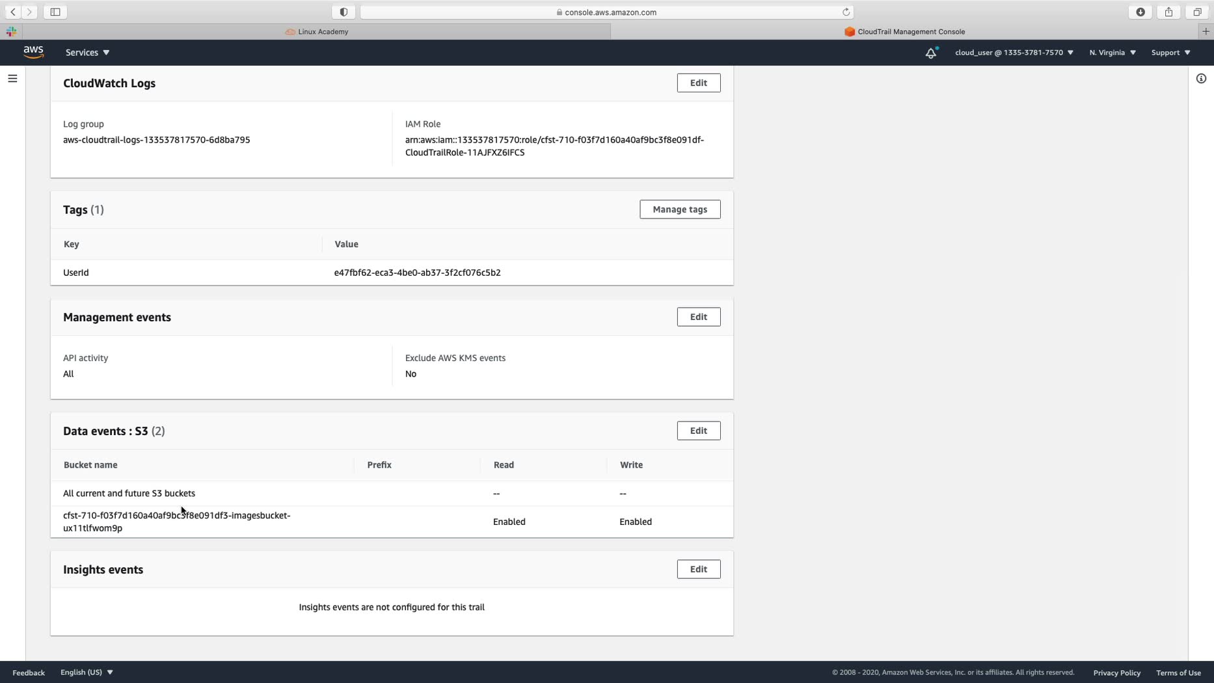Image resolution: width=1214 pixels, height=683 pixels.
Task: Open the privacy shield icon beside address bar
Action: coord(344,12)
